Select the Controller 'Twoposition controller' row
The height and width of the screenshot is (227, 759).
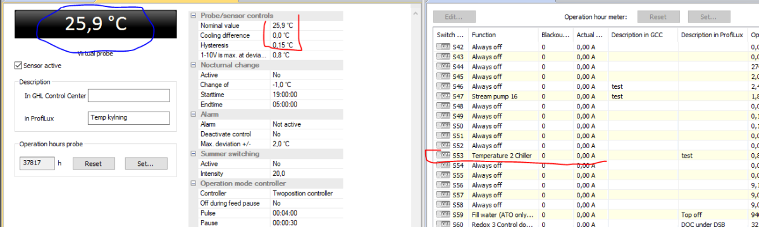point(271,194)
